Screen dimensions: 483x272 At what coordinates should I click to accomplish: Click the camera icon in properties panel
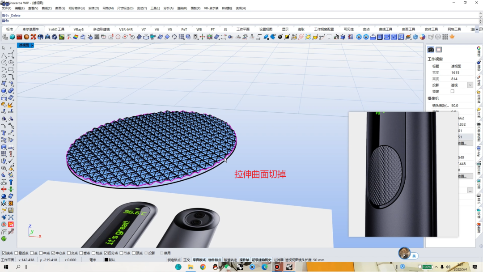click(431, 50)
